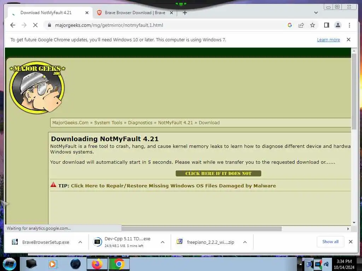This screenshot has width=362, height=271.
Task: Click Show all downloads
Action: (331, 241)
